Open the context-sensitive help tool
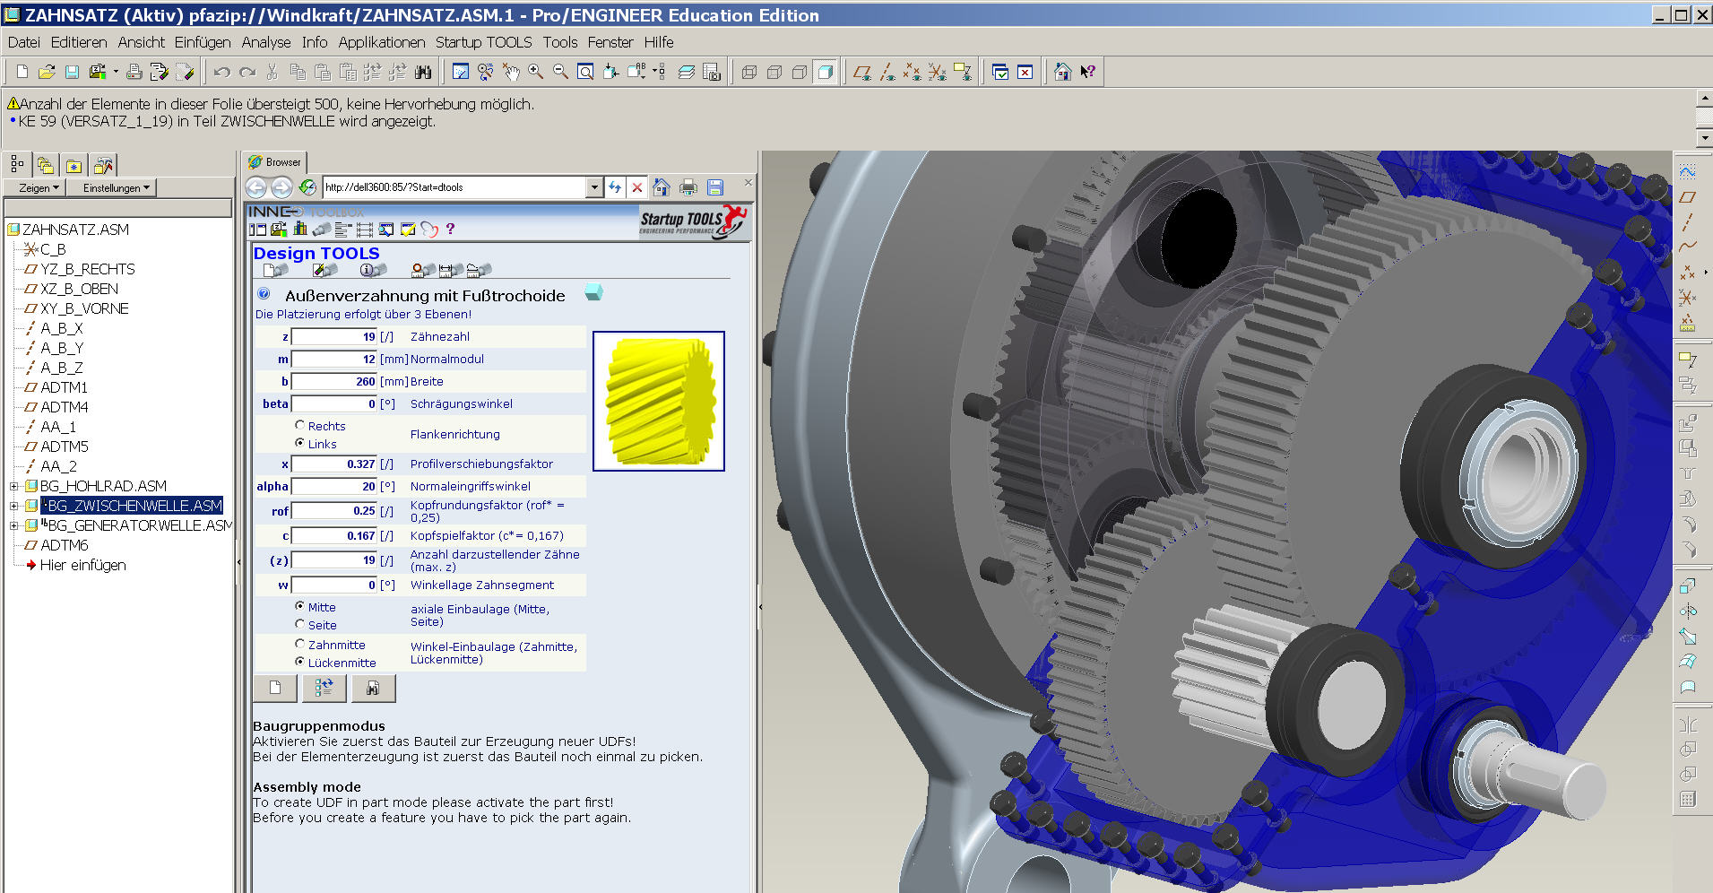Viewport: 1713px width, 893px height. click(x=1088, y=72)
